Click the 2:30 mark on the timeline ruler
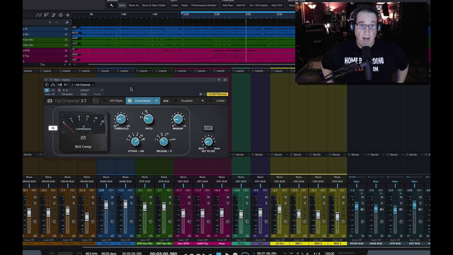The height and width of the screenshot is (255, 453). [x=217, y=15]
